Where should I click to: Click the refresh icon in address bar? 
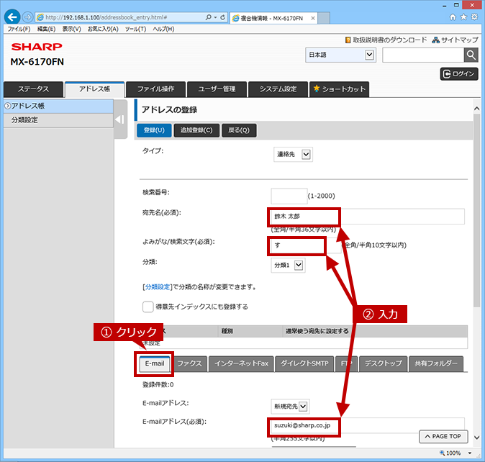222,17
